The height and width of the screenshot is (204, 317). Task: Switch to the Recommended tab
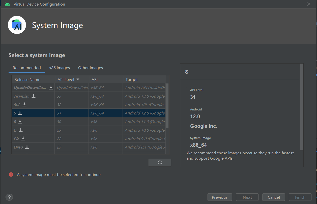27,68
